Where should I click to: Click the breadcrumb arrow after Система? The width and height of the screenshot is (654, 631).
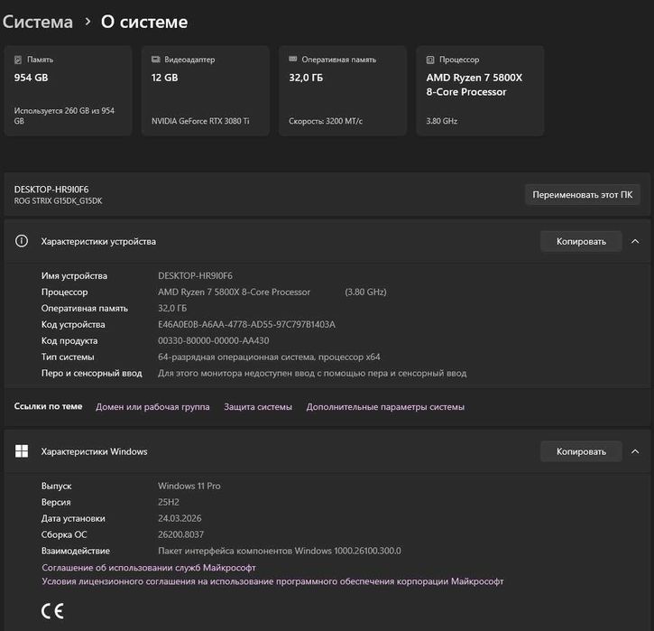[88, 21]
